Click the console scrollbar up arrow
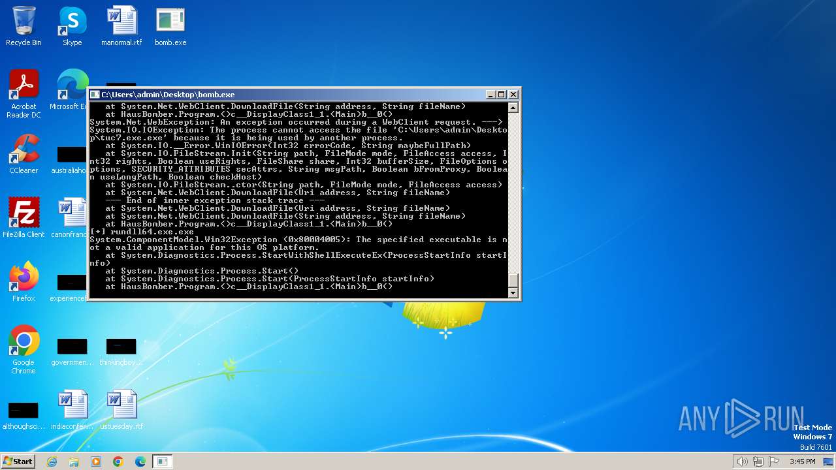The height and width of the screenshot is (470, 836). 513,108
